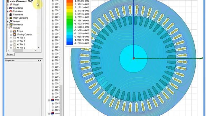Click legend value -5.4204e-003

[x=81, y=30]
